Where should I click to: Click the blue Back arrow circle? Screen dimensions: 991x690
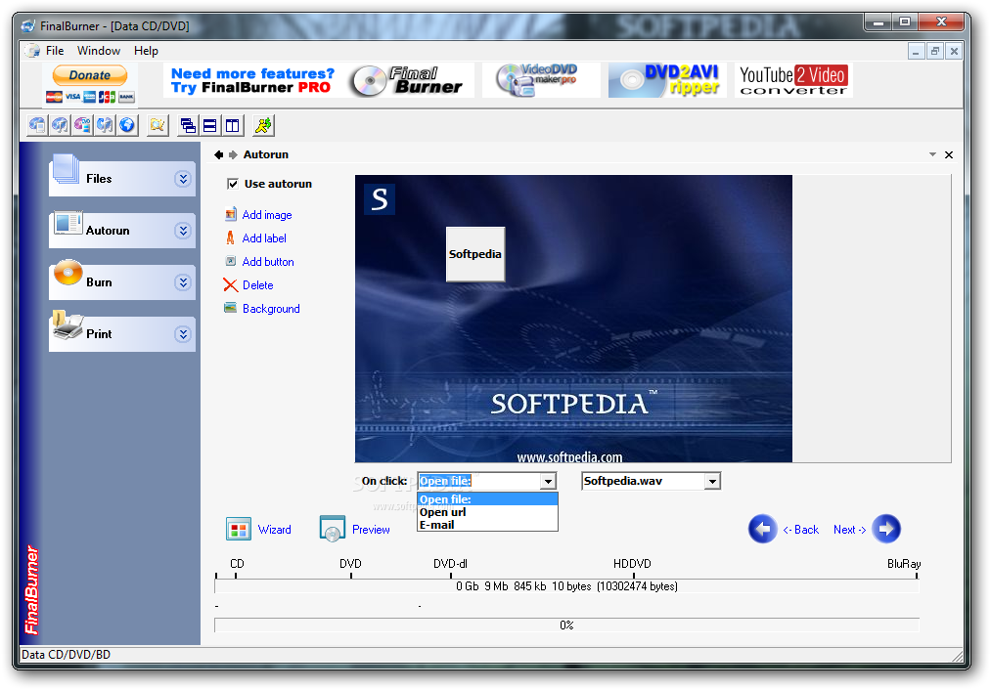coord(763,529)
